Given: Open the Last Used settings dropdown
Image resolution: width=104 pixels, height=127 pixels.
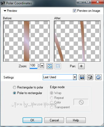Looking at the screenshot, I should click(75, 77).
